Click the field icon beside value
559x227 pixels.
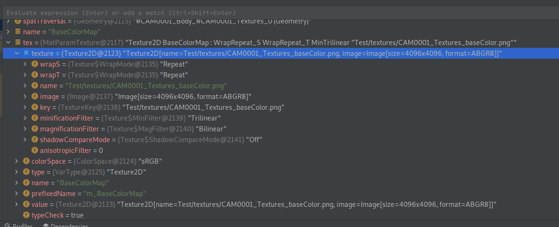click(26, 204)
